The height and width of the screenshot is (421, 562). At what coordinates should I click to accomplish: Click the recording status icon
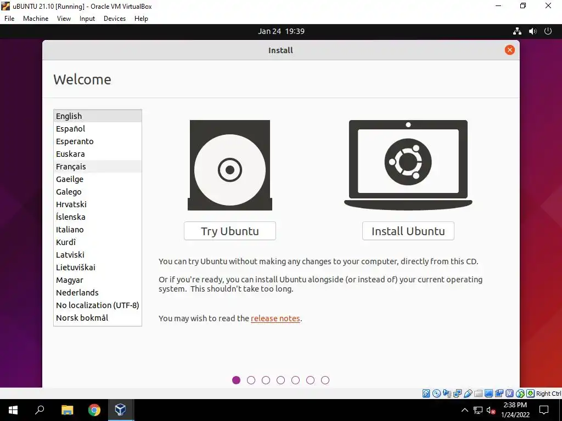coord(499,394)
